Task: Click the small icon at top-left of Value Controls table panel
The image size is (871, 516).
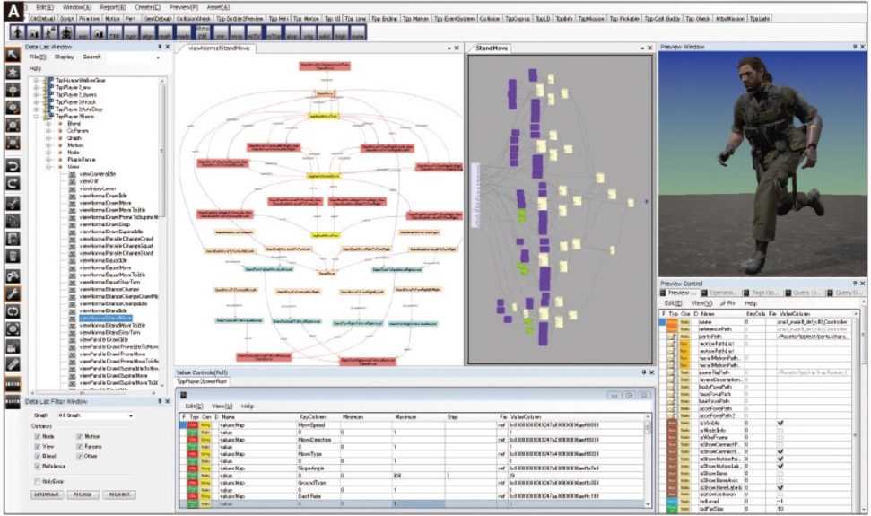Action: pos(183,395)
